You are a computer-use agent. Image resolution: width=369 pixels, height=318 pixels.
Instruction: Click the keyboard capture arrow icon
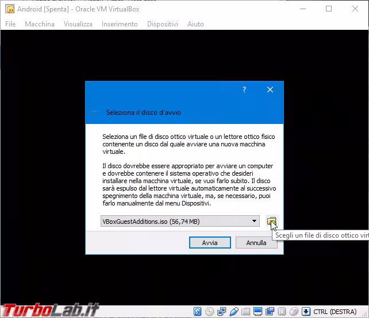[305, 312]
